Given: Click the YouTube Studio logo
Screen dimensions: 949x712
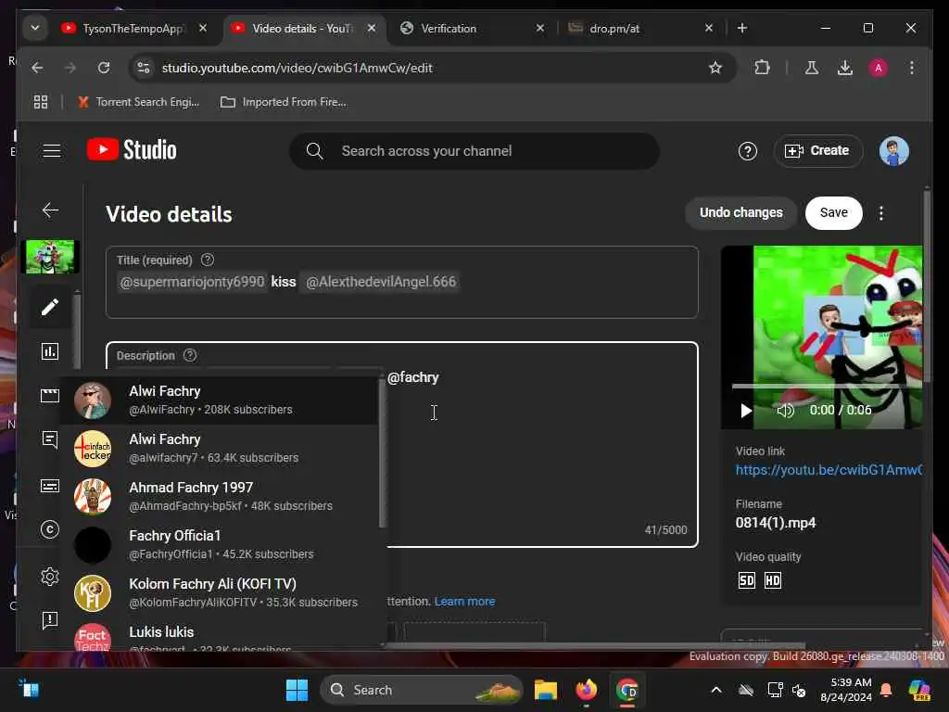Looking at the screenshot, I should pyautogui.click(x=132, y=149).
